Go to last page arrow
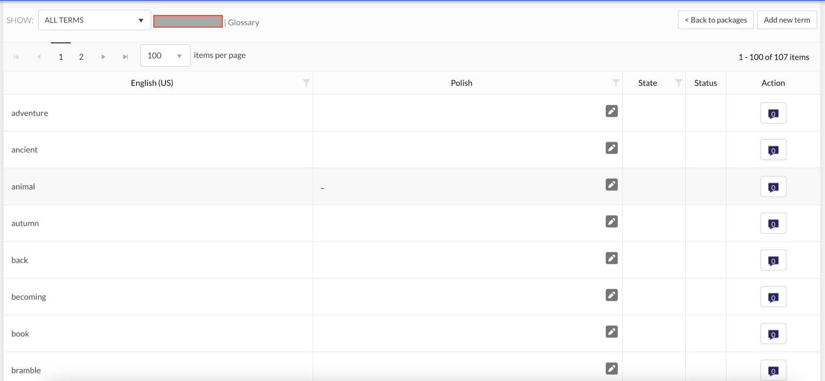This screenshot has width=825, height=381. (125, 57)
